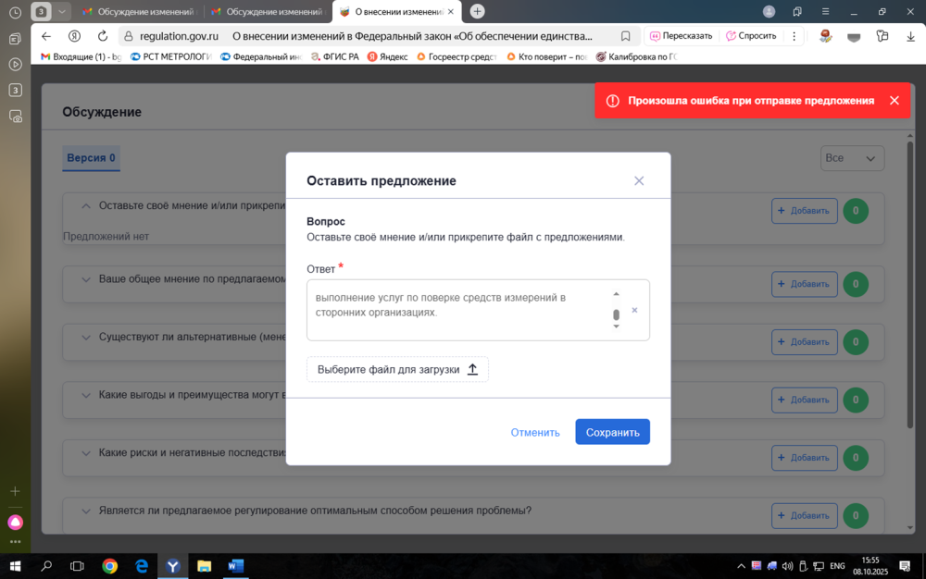Click the 'Сохранить' button
The width and height of the screenshot is (926, 579).
coord(612,432)
